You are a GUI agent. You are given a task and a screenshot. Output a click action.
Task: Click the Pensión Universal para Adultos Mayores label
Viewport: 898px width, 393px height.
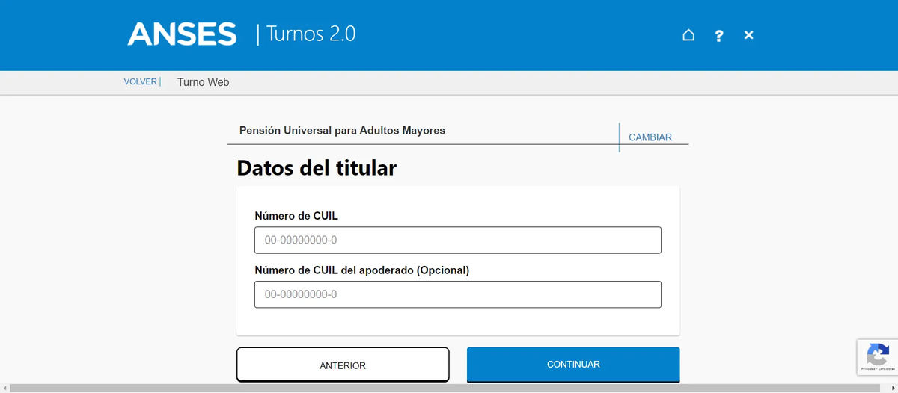click(x=342, y=131)
